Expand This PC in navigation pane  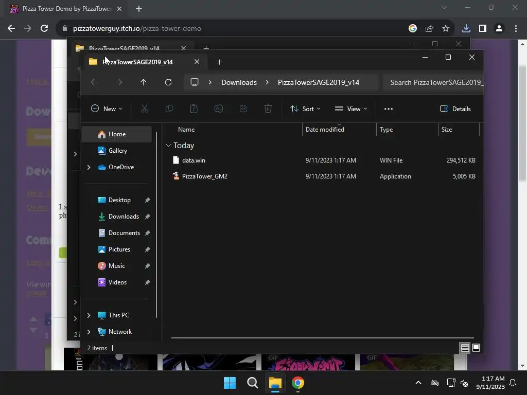tap(89, 315)
